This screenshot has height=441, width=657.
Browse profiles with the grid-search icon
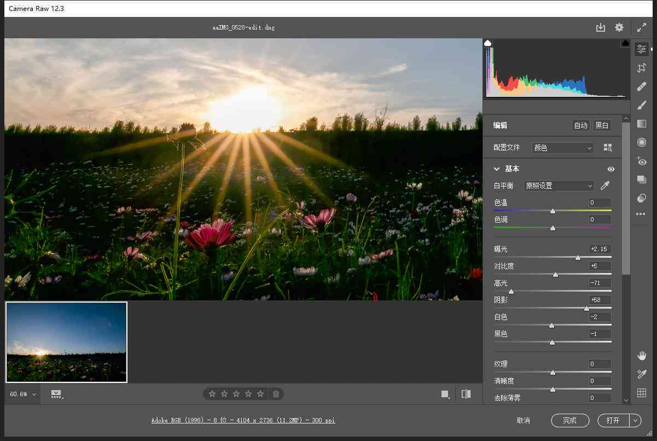coord(608,148)
